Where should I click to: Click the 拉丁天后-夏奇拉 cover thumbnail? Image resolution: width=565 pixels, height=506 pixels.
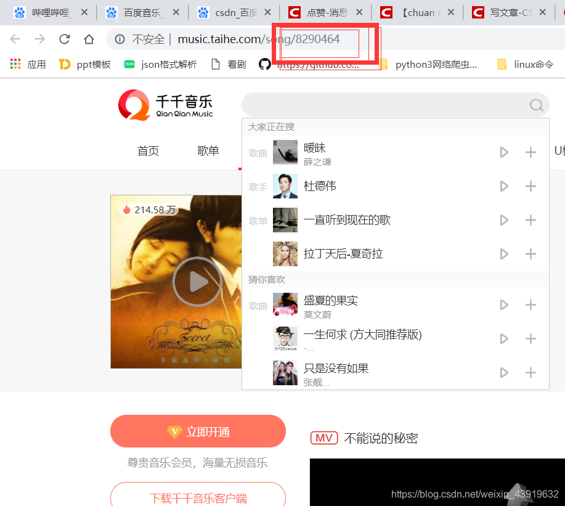point(285,254)
